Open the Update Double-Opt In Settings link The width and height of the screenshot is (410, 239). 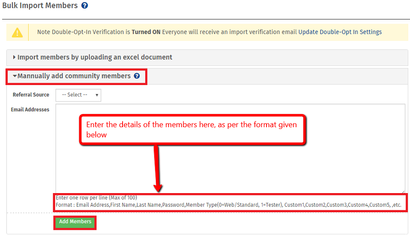[340, 32]
